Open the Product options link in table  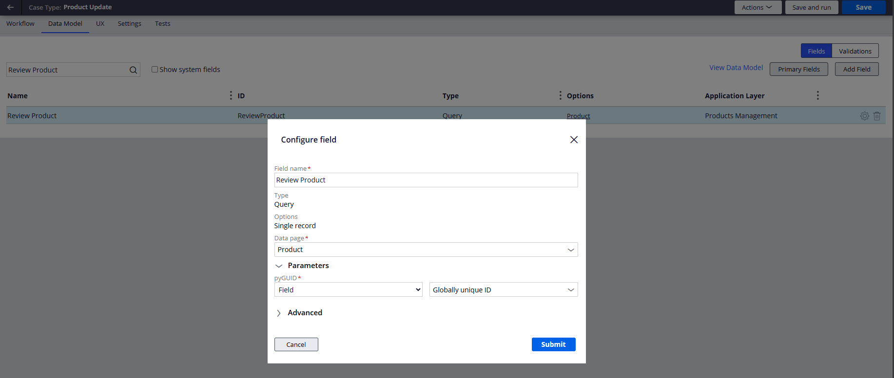click(x=579, y=116)
